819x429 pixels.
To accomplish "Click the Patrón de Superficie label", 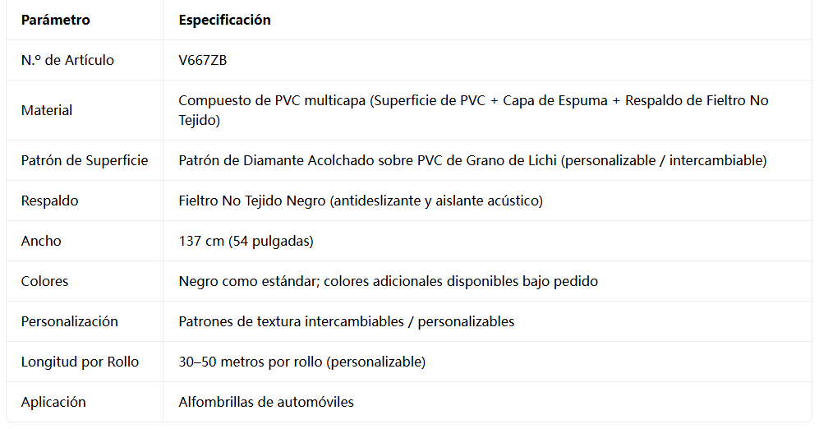I will coord(85,160).
